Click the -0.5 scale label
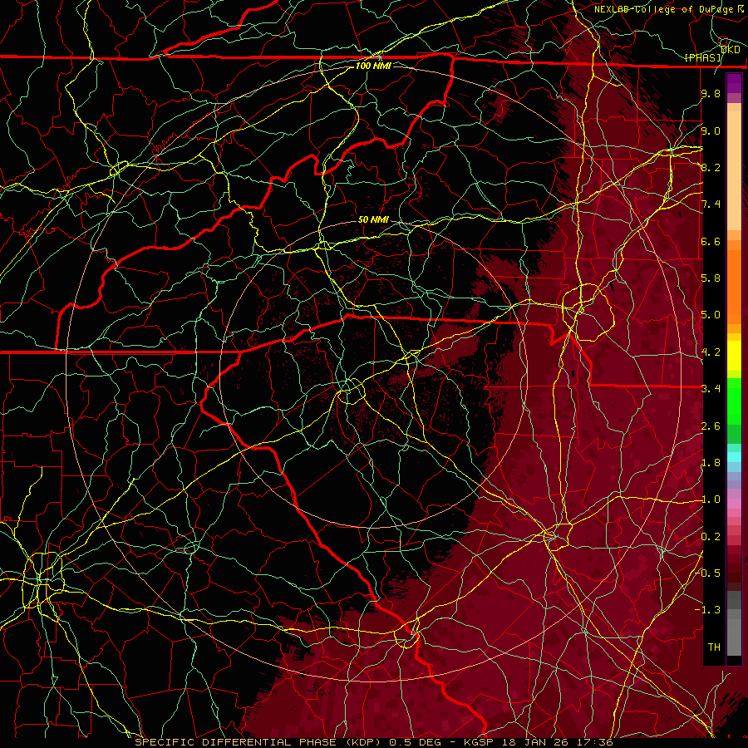The image size is (748, 748). point(709,573)
